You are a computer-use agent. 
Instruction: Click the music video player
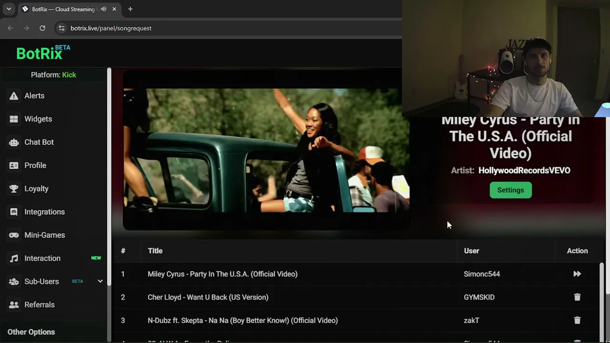click(x=266, y=151)
